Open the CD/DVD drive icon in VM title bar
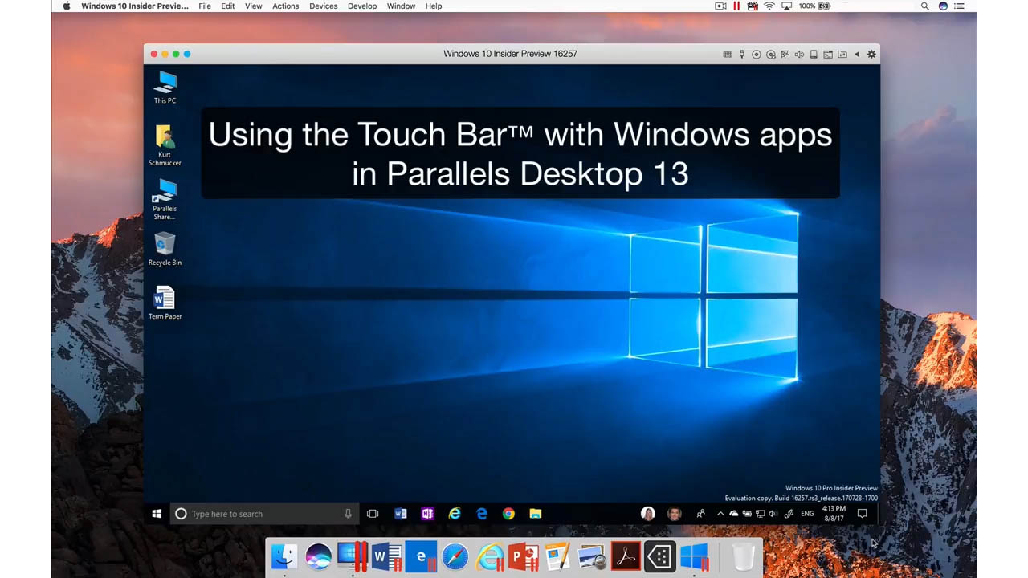Screen dimensions: 1028x578 (757, 55)
